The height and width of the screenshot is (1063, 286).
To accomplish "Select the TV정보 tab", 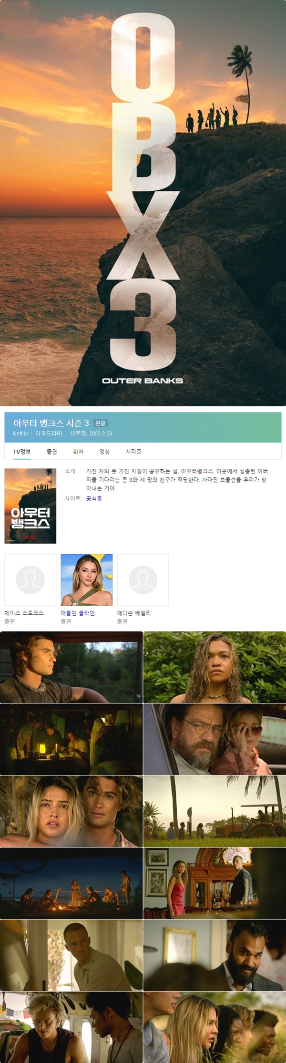I will [22, 451].
